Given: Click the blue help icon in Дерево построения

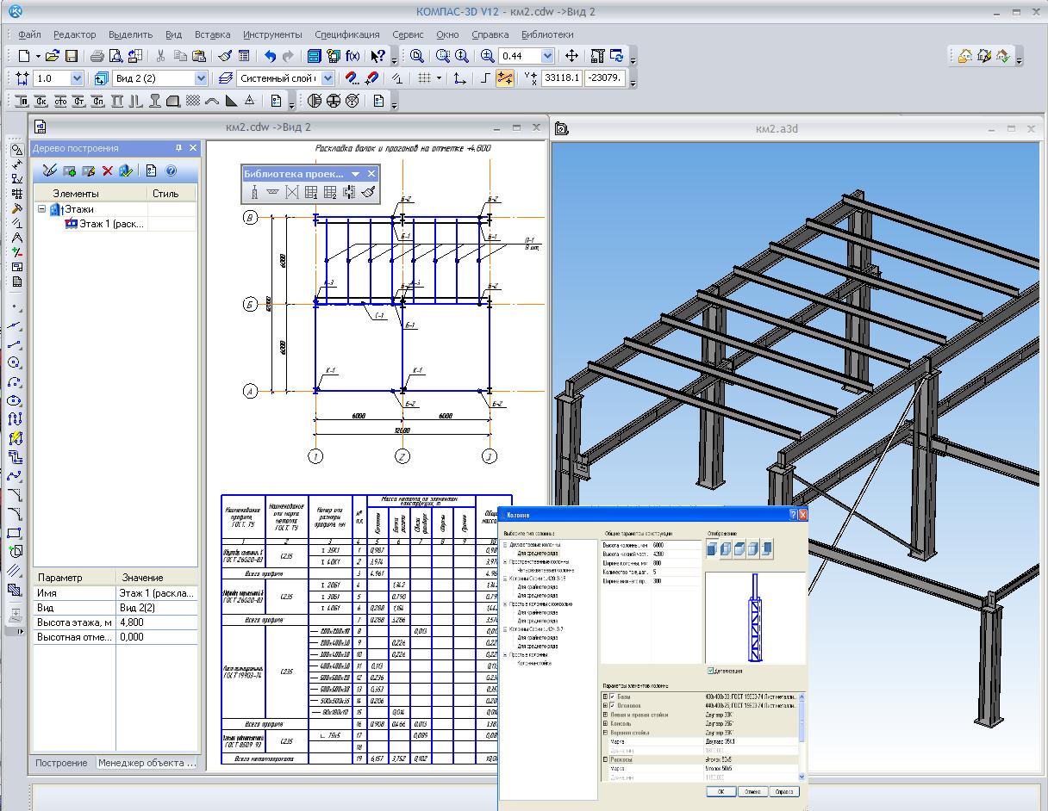Looking at the screenshot, I should (171, 171).
